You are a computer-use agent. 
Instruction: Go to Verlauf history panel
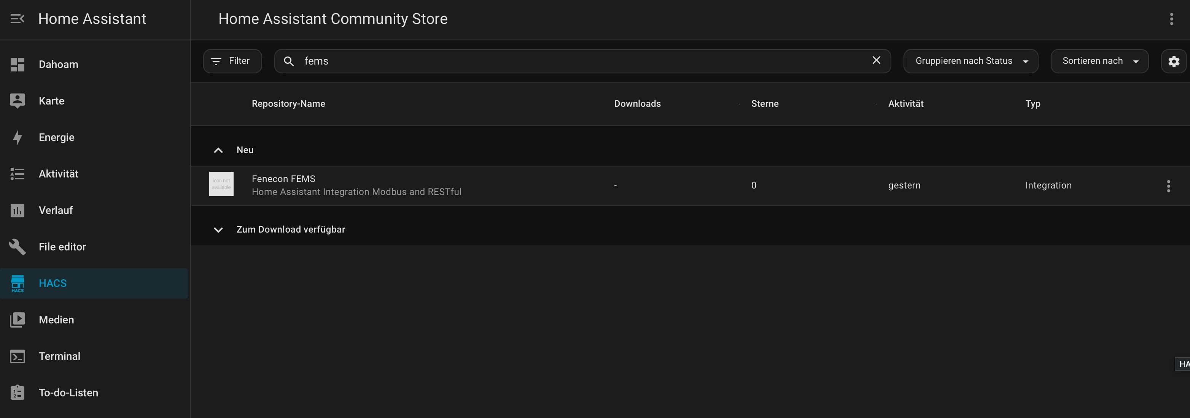56,211
